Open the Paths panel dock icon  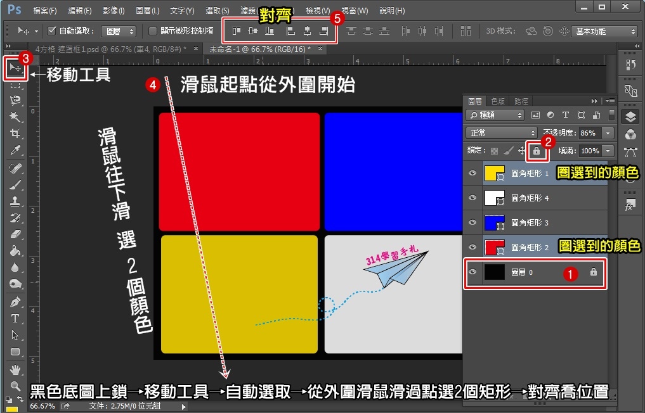630,153
